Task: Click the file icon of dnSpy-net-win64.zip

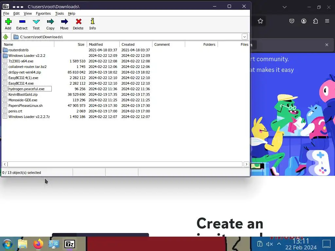Action: (5, 72)
